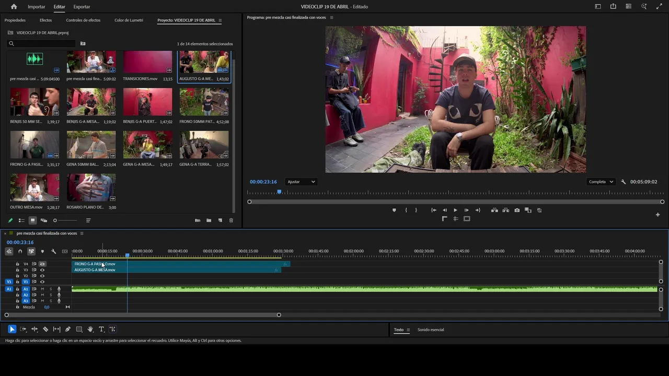Toggle rulers display in program monitor

[x=444, y=219]
